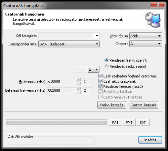Open the E polarization dropdown

pos(93,69)
